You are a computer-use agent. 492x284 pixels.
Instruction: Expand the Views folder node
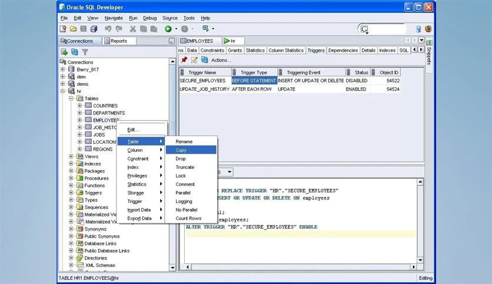point(71,157)
